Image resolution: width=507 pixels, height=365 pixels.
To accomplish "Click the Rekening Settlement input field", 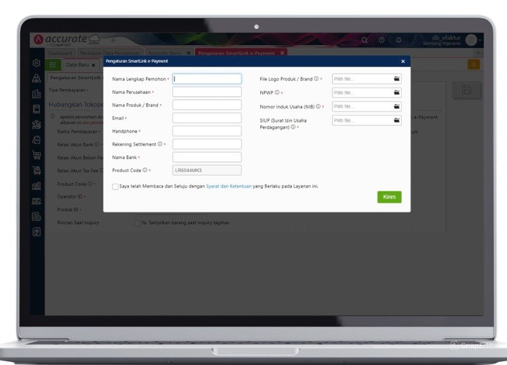I will pyautogui.click(x=207, y=144).
